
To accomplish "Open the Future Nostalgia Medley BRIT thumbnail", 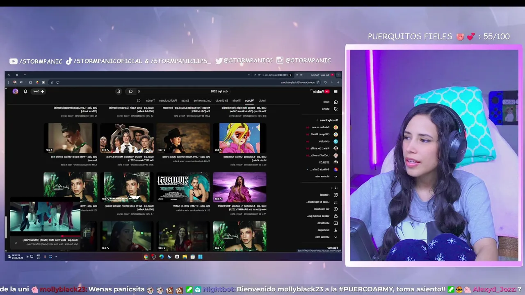I will pyautogui.click(x=127, y=138).
